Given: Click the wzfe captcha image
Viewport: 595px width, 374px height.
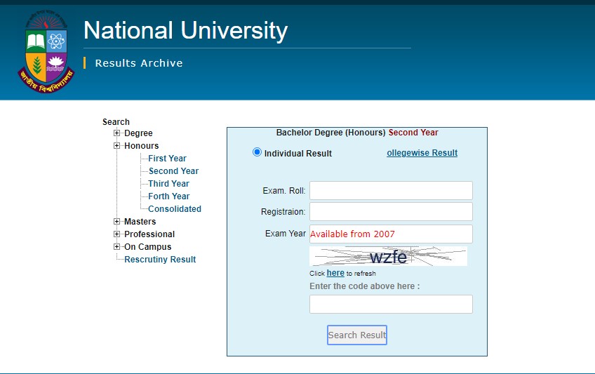Looking at the screenshot, I should pyautogui.click(x=388, y=256).
